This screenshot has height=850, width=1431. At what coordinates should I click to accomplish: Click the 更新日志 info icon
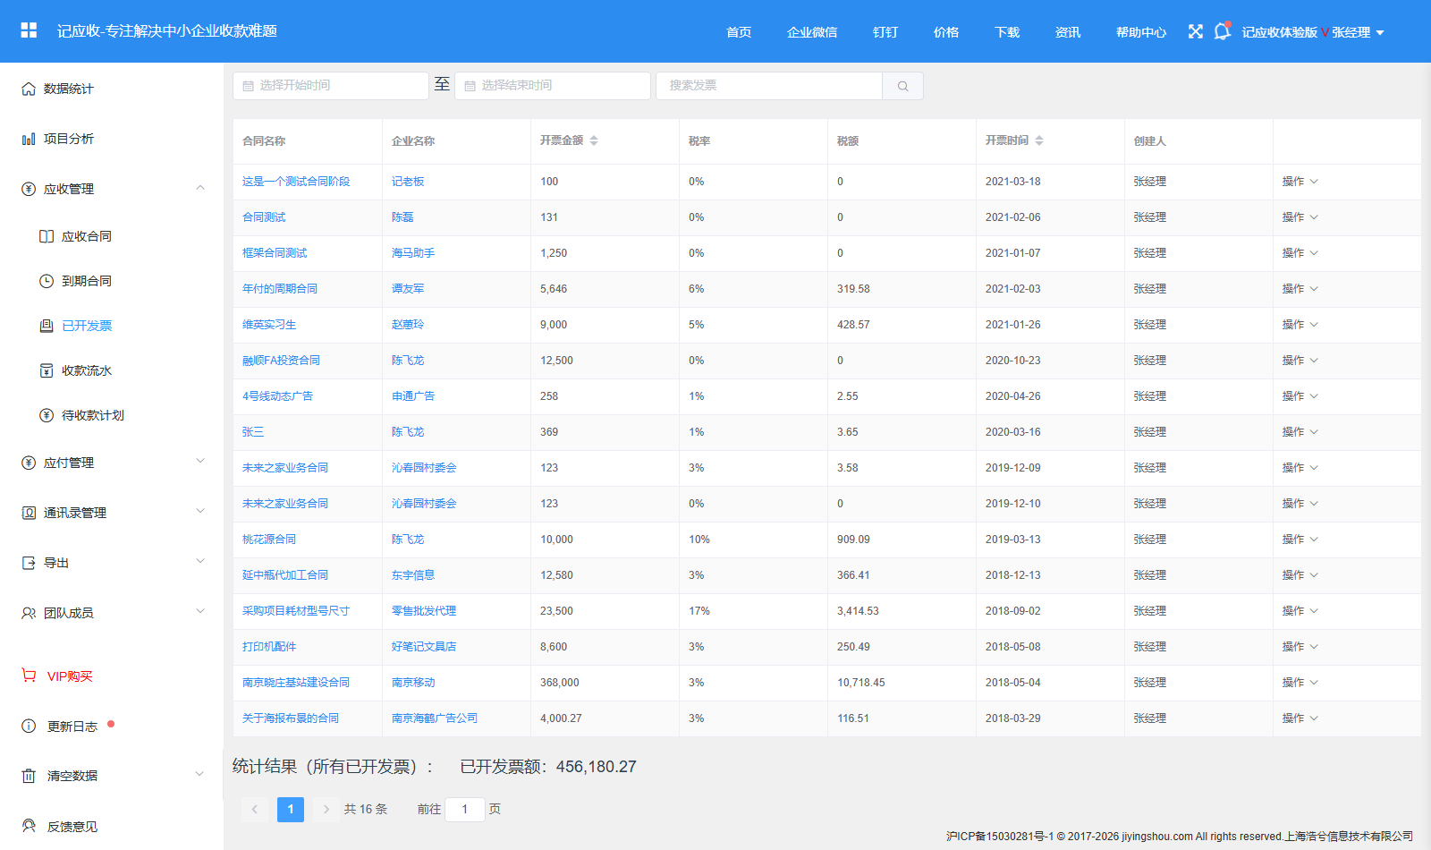click(x=29, y=726)
